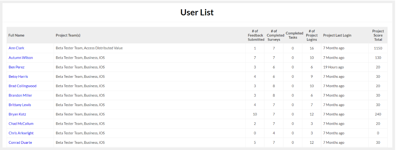Open Betsy Harris user link
396x150 pixels.
coord(18,77)
